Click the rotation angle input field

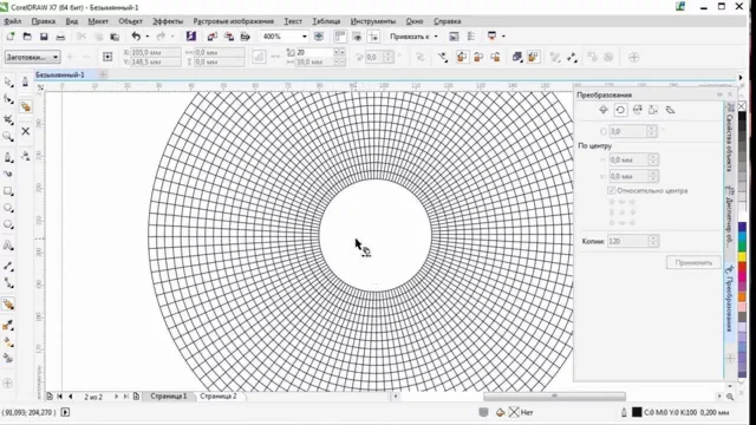[x=627, y=132]
